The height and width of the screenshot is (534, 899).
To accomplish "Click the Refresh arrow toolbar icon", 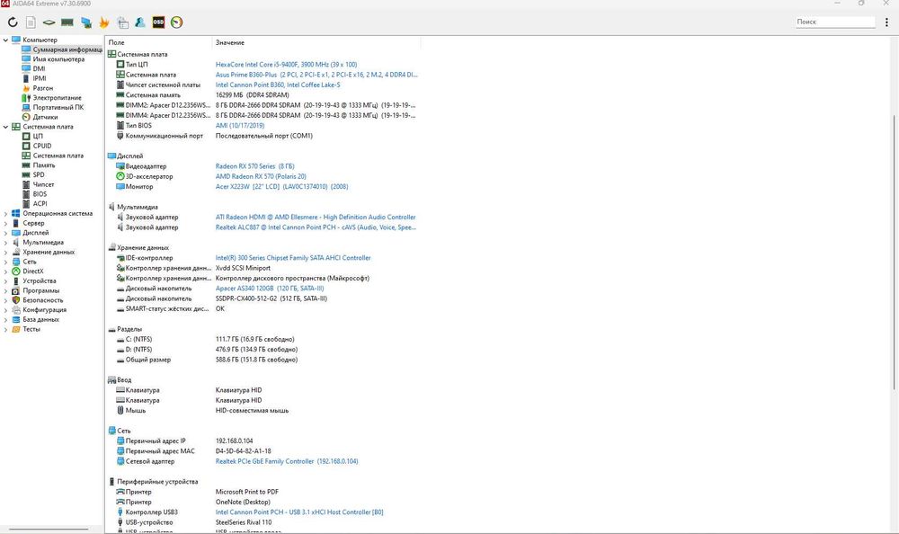I will click(x=13, y=22).
